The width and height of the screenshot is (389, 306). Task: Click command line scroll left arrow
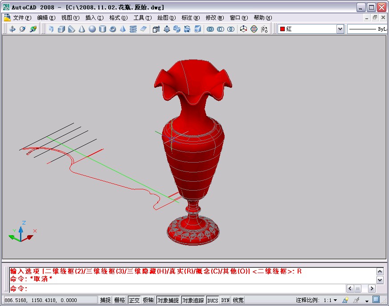[x=350, y=289]
